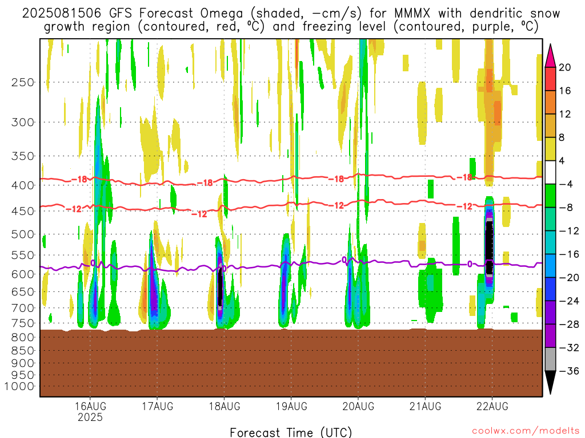Click the color bar value -4
Image resolution: width=585 pixels, height=438 pixels.
pos(566,184)
